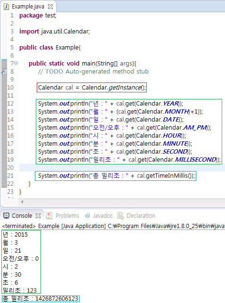
Task: Place cursor on the Calendar.MONTH println line
Action: (x=121, y=112)
